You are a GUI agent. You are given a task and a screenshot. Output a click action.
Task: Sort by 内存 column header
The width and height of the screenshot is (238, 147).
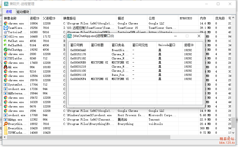203,18
